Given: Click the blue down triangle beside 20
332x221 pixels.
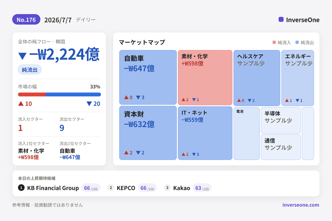Looking at the screenshot, I should point(89,104).
